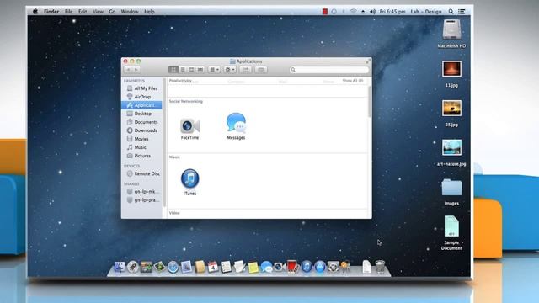
Task: Open Trash in the Dock
Action: 380,267
